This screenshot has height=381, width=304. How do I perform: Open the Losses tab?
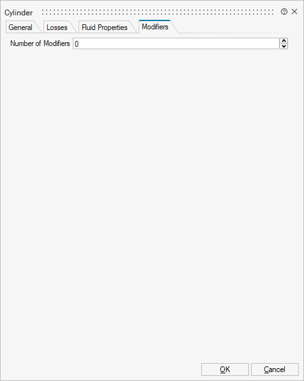tap(57, 27)
